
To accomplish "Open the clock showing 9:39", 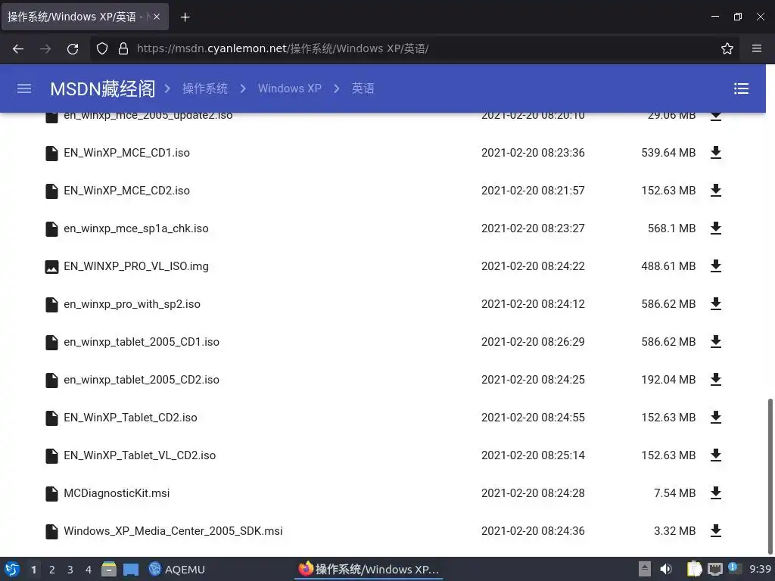I will (x=760, y=569).
